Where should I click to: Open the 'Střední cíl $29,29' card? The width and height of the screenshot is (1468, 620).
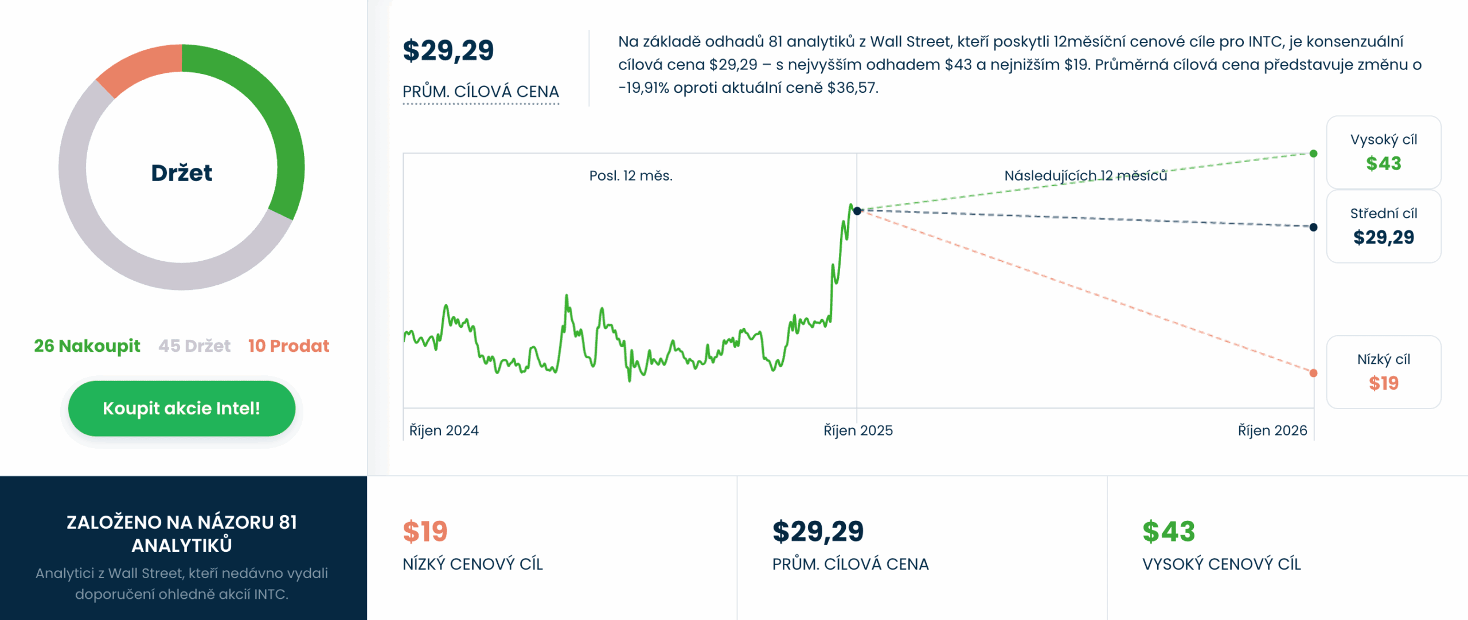(x=1383, y=226)
